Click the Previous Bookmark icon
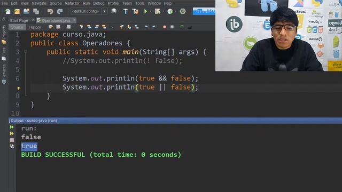Image resolution: width=342 pixels, height=192 pixels. (121, 27)
